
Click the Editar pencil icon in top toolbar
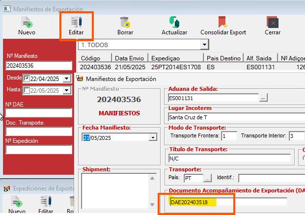click(x=76, y=22)
